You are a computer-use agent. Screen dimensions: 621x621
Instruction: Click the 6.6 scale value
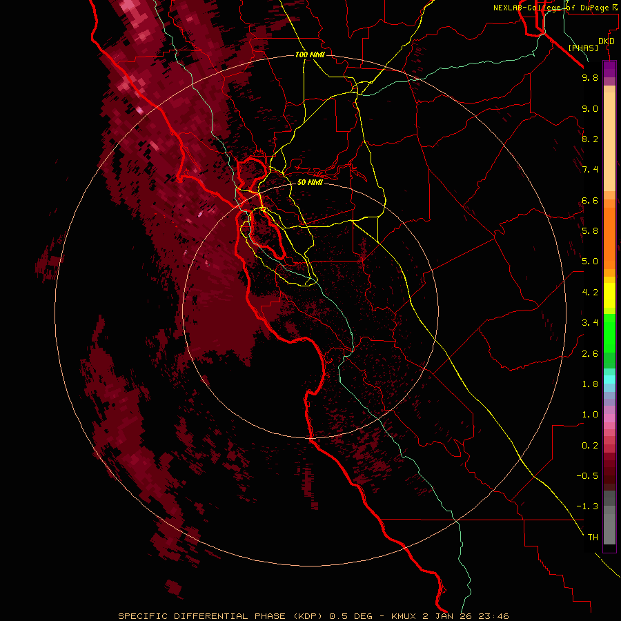click(x=590, y=200)
